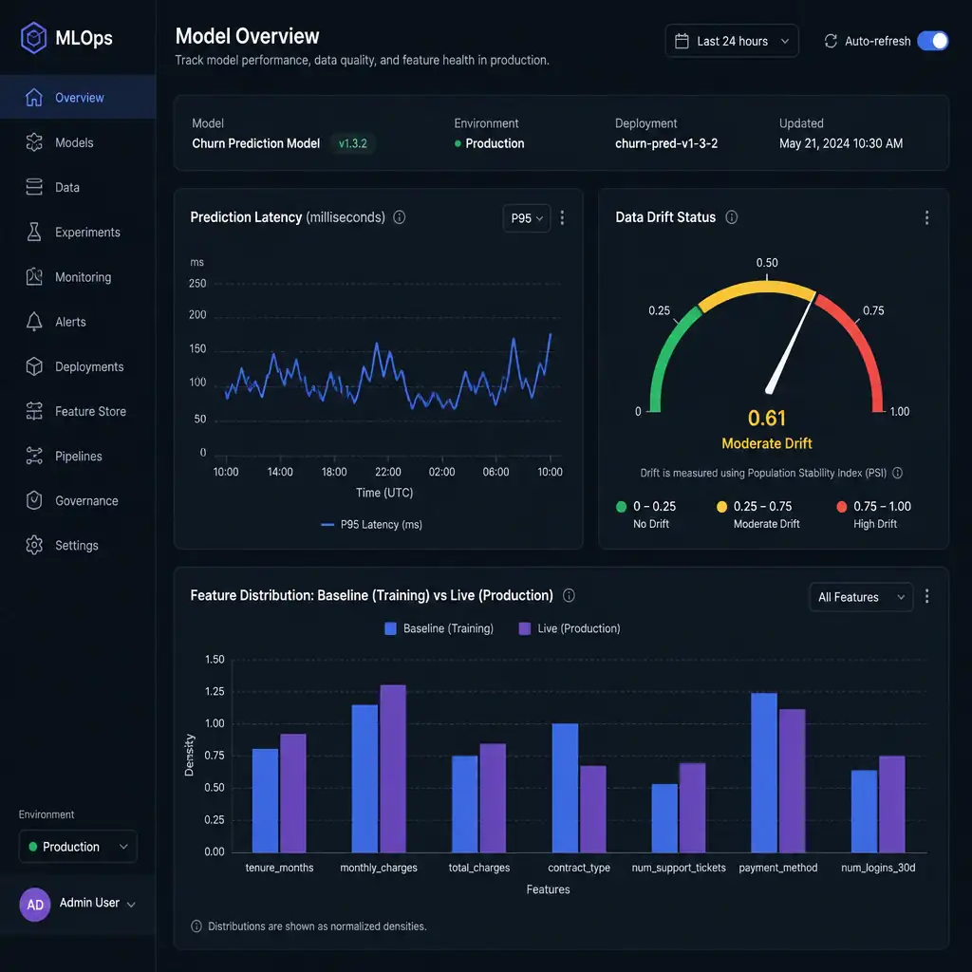Viewport: 972px width, 972px height.
Task: Click info icon beside Population Stability Index text
Action: 897,473
